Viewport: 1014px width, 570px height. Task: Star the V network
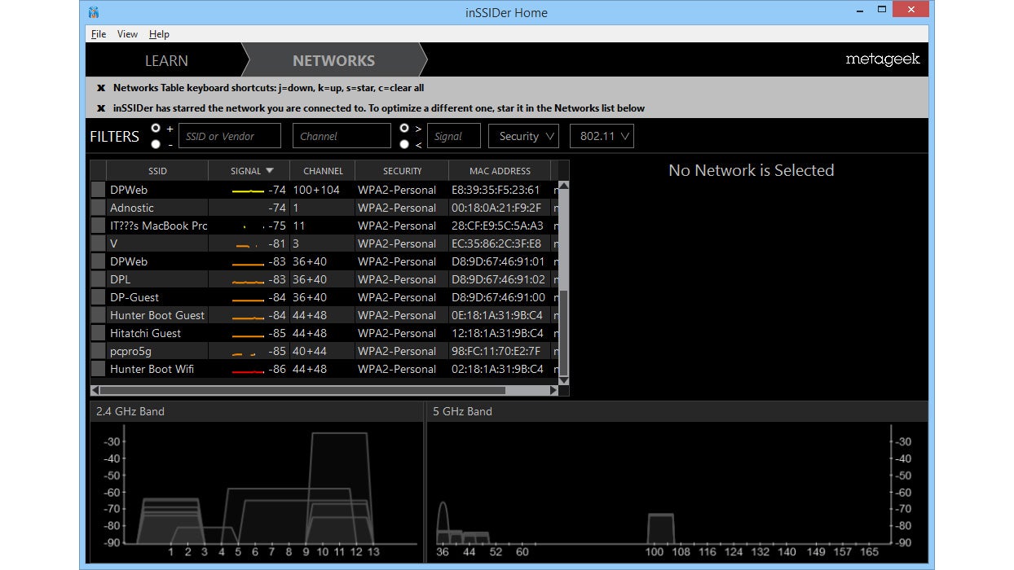(98, 243)
